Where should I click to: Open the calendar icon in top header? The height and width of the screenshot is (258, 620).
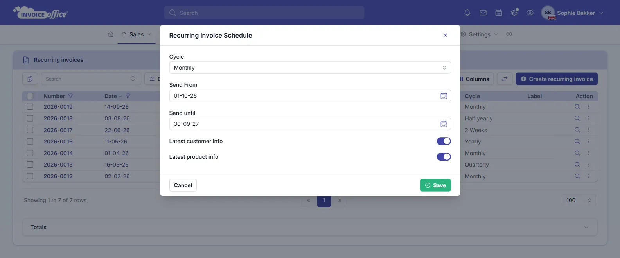point(499,13)
